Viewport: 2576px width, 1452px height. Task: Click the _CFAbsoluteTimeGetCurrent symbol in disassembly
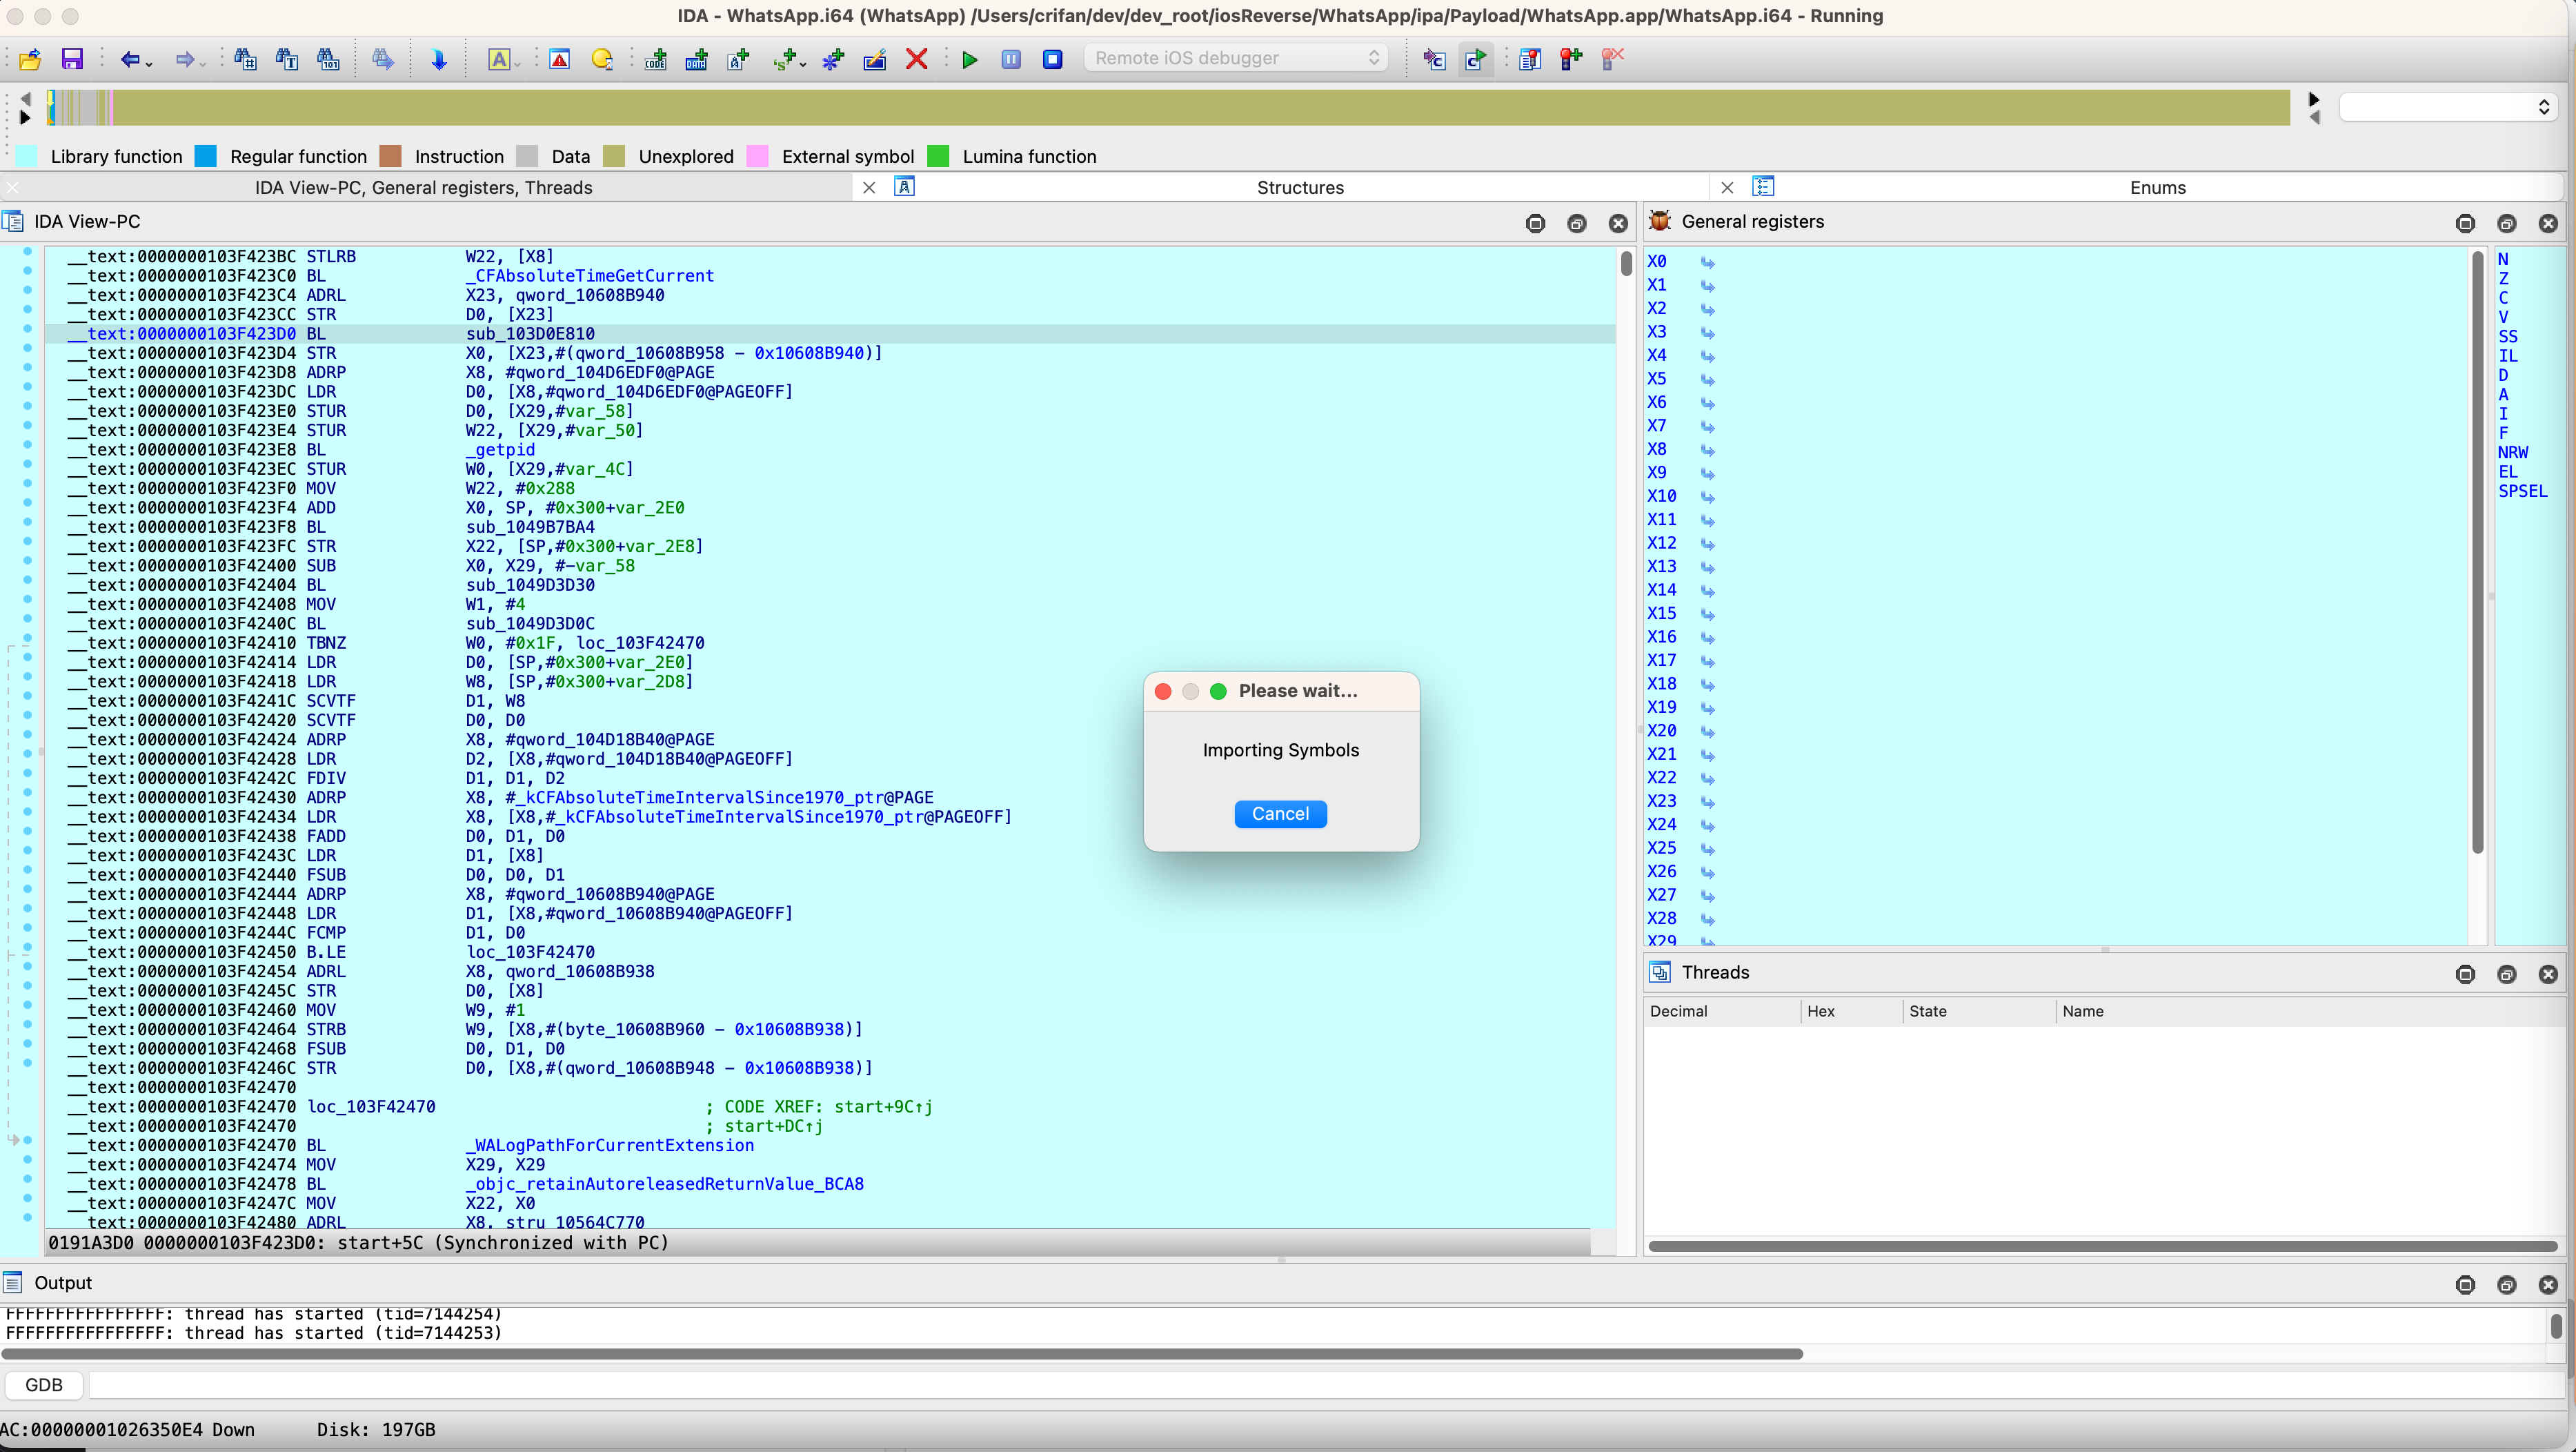point(589,275)
